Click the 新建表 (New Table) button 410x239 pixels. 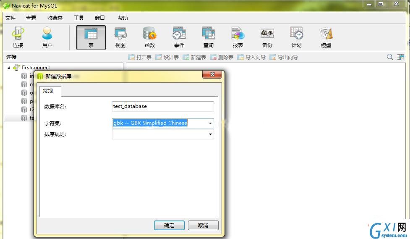coord(194,57)
